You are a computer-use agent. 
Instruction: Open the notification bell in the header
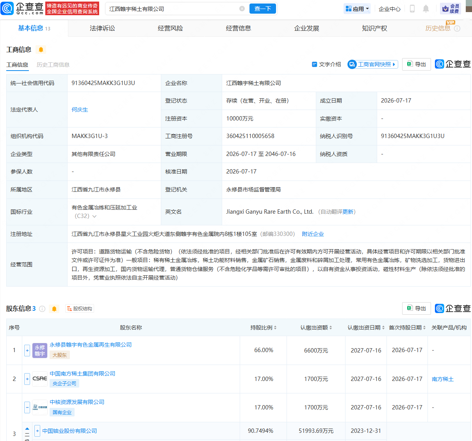426,9
